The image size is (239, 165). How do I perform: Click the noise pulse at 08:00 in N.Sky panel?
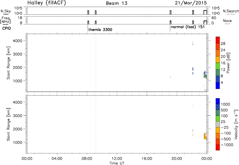[x=88, y=13]
